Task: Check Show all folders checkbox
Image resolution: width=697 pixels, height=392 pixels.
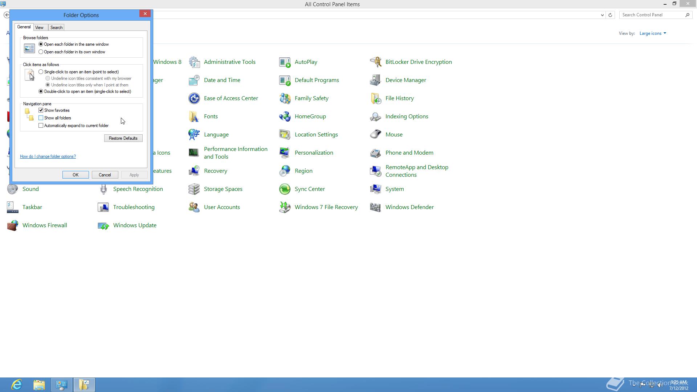Action: point(41,118)
